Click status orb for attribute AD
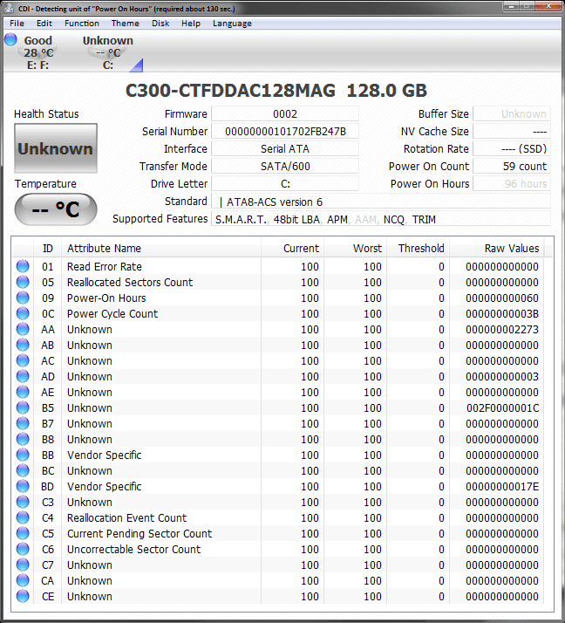 point(23,376)
